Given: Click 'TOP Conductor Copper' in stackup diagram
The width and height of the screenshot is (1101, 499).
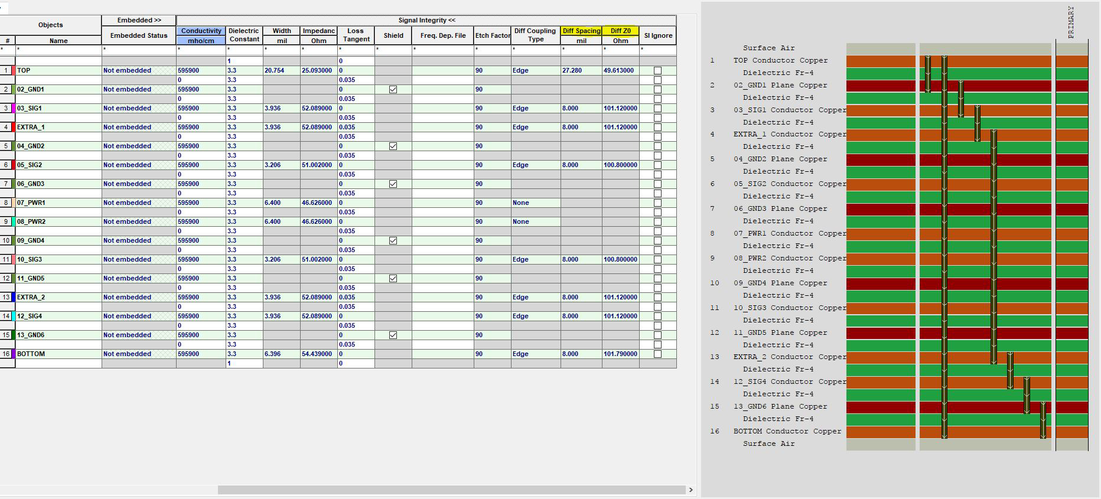Looking at the screenshot, I should tap(780, 60).
